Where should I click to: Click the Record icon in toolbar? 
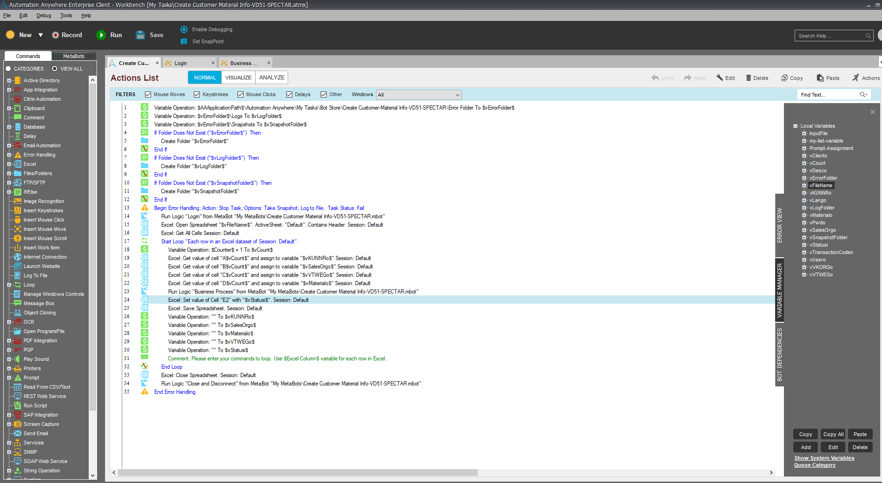point(55,35)
